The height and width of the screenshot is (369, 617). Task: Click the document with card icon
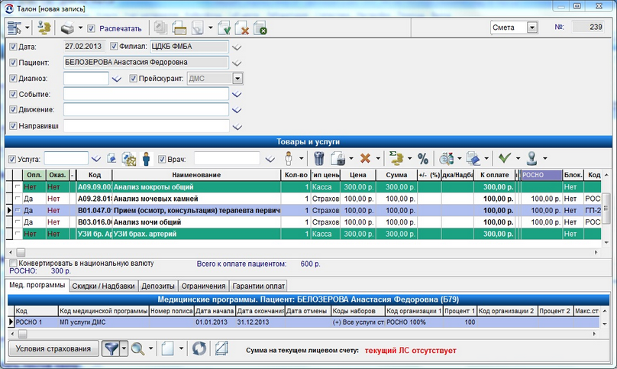click(179, 28)
